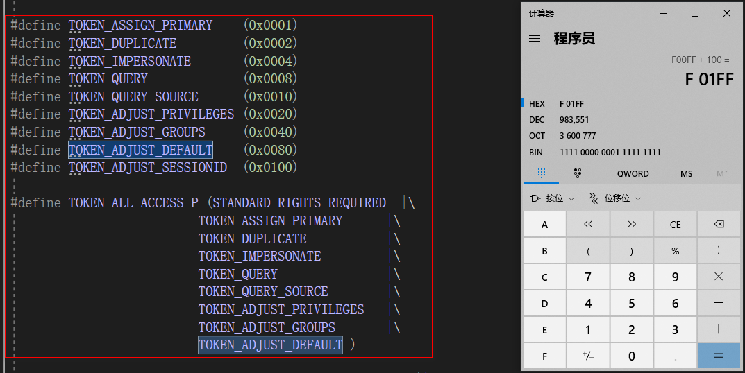The width and height of the screenshot is (745, 373).
Task: Click the number 4 key
Action: (587, 303)
